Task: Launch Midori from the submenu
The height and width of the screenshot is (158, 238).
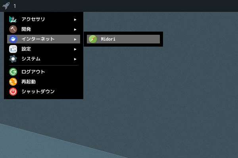Action: (123, 39)
